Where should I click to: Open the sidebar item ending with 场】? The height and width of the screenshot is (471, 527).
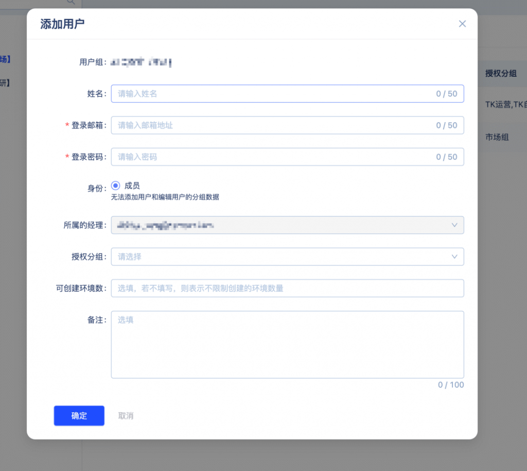click(5, 59)
